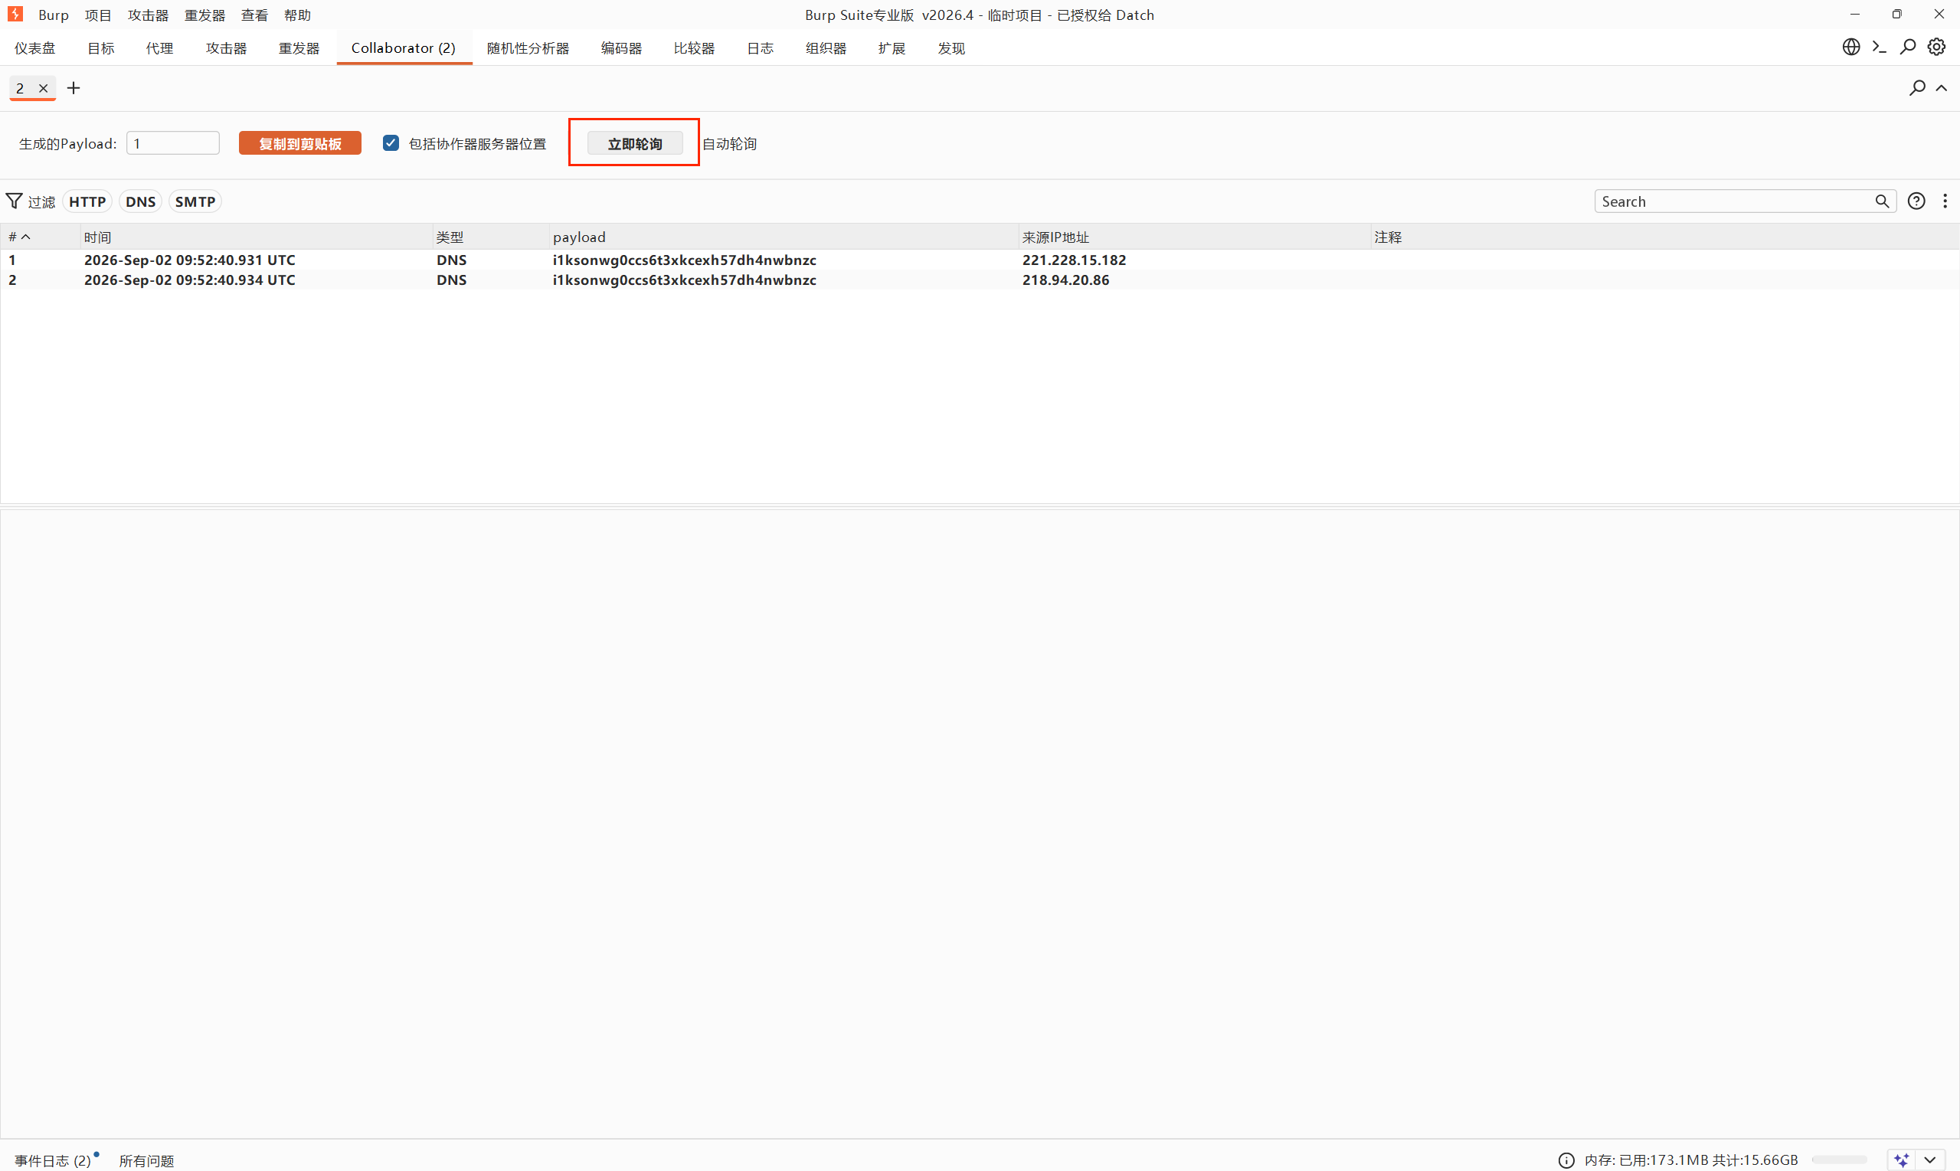Image resolution: width=1960 pixels, height=1171 pixels.
Task: Open the 重发器 menu in the menu bar
Action: click(205, 15)
